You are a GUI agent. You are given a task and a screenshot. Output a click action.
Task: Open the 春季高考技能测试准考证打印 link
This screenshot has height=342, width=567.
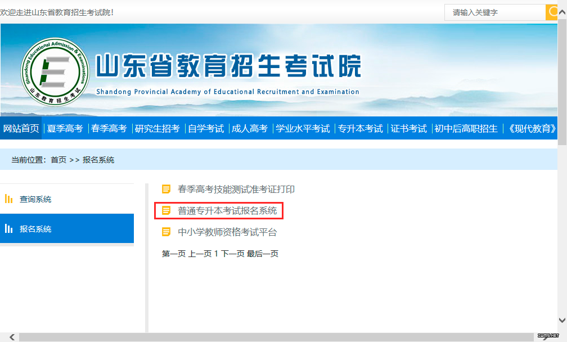236,189
